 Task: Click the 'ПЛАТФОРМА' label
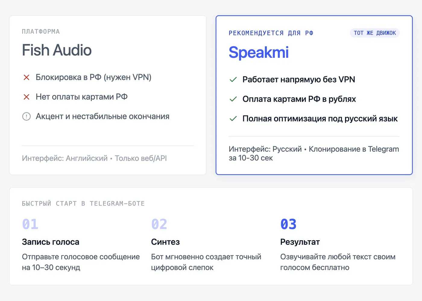[41, 32]
